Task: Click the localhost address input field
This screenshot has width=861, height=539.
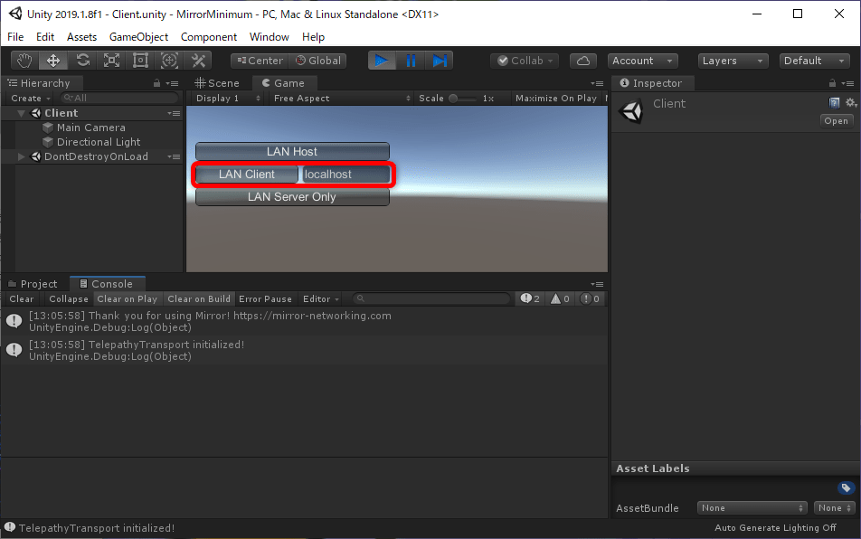Action: tap(345, 174)
